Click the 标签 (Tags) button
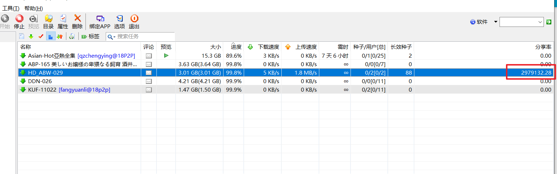 (x=90, y=36)
